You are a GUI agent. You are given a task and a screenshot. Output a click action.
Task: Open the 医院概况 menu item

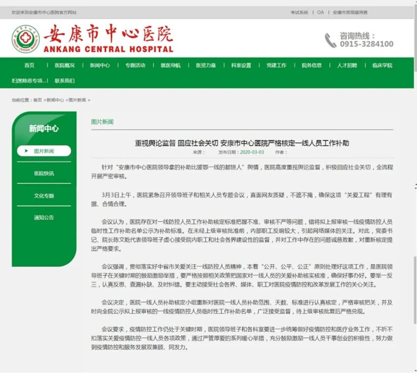tap(64, 65)
